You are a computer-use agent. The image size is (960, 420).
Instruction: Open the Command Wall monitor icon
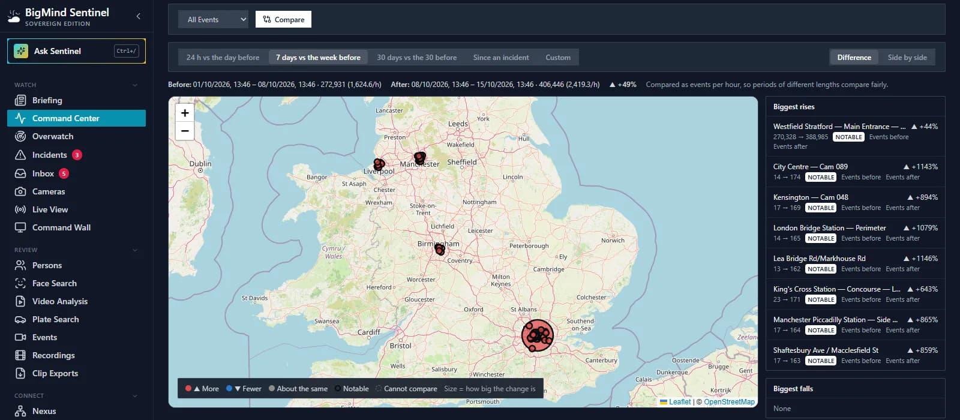[x=20, y=227]
